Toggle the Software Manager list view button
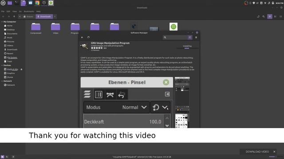Screen dimensions: 284x159 [x=190, y=37]
